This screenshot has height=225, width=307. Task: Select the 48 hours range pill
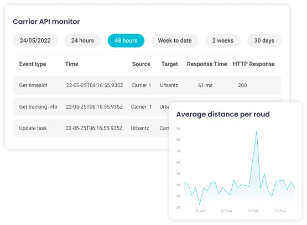tap(126, 40)
